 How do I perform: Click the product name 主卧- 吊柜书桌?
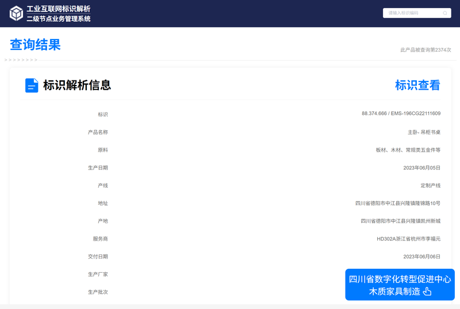point(424,132)
